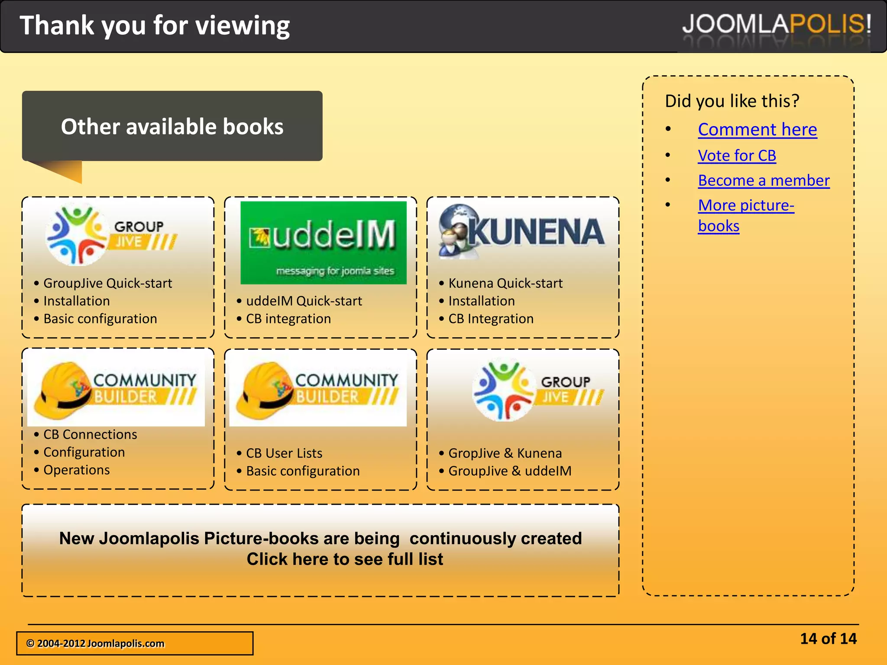Click the Joomlapolis logo in the header
The width and height of the screenshot is (887, 665).
(777, 25)
